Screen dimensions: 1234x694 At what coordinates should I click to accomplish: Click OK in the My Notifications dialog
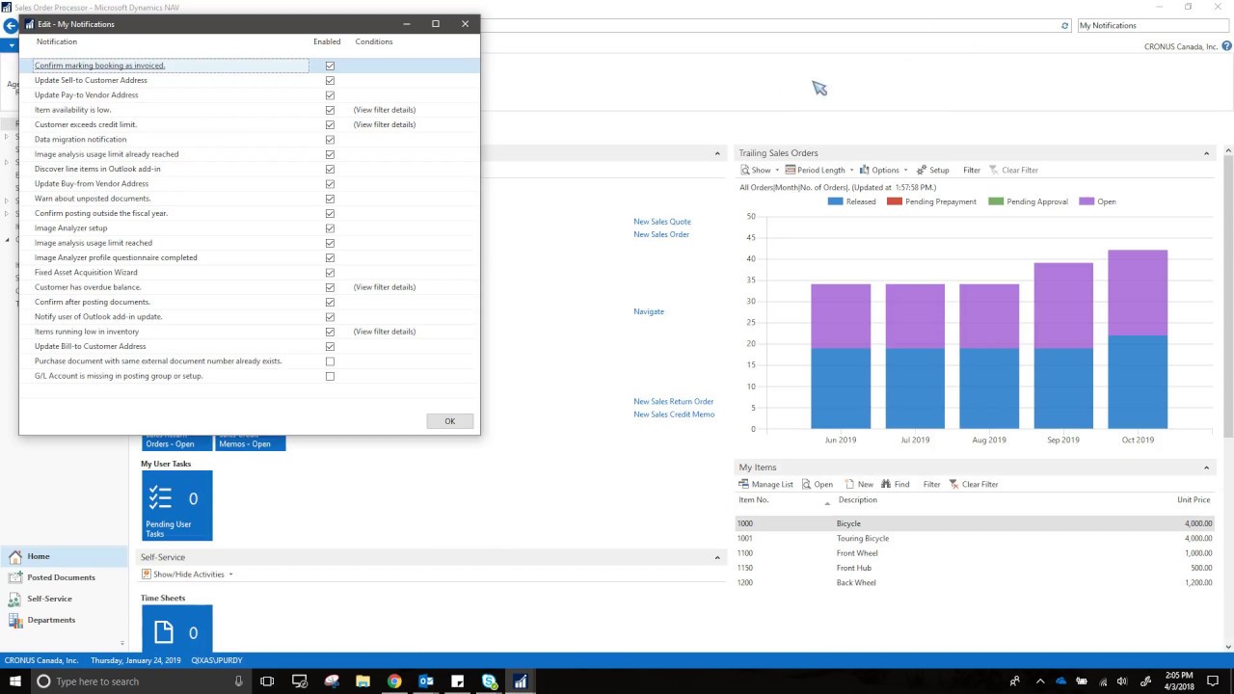click(x=449, y=421)
